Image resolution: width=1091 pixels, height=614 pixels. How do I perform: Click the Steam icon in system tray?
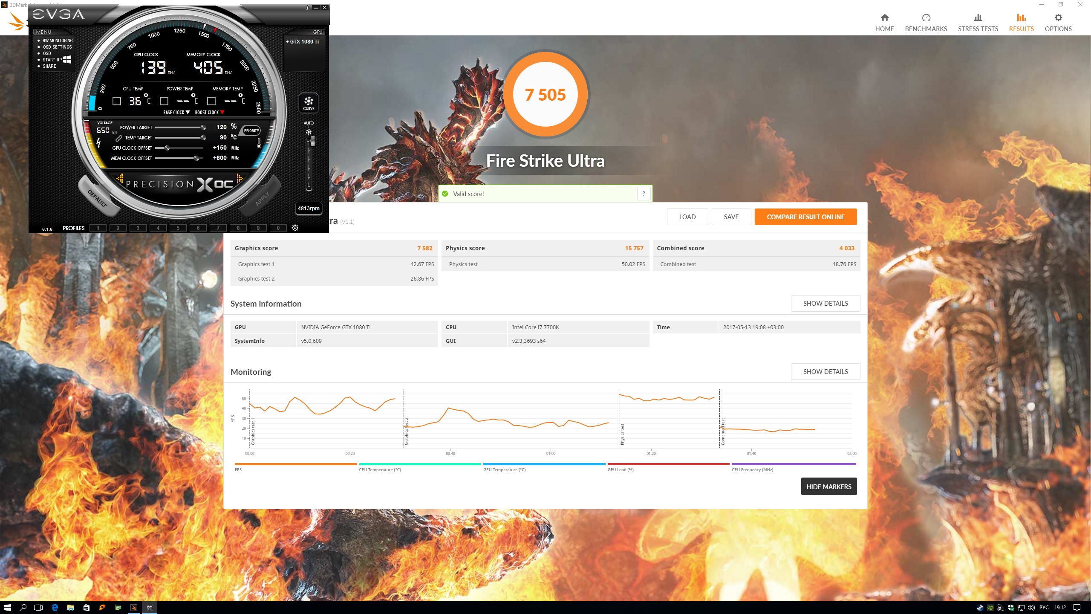tap(979, 608)
